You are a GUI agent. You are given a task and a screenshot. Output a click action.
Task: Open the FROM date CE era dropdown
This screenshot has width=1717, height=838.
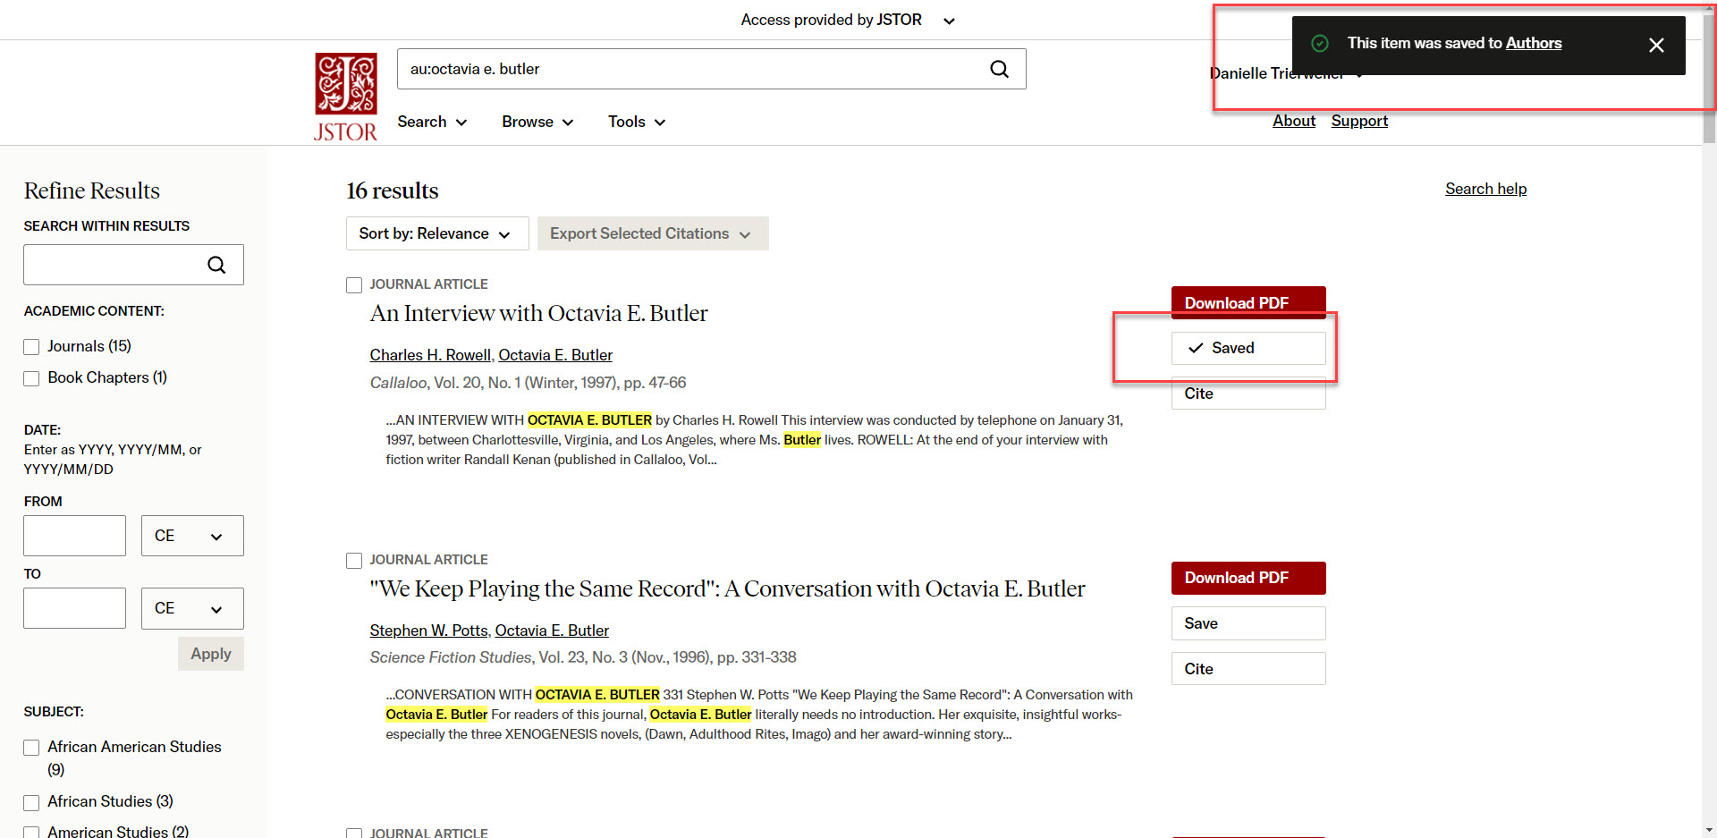coord(192,536)
